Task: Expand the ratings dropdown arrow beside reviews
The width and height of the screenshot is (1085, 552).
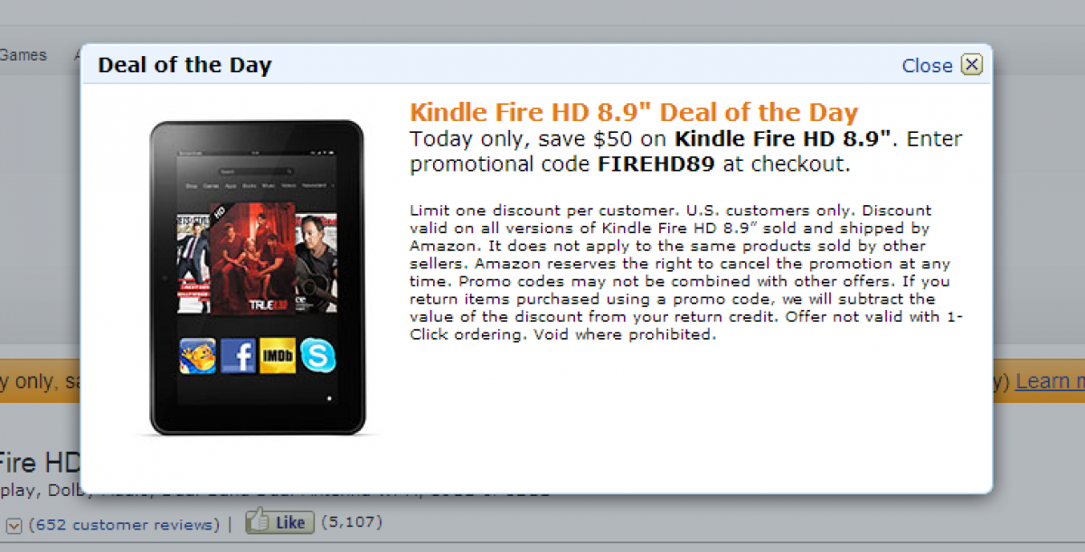Action: coord(14,525)
